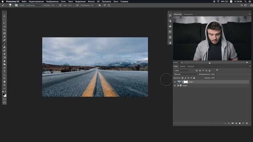
Task: Filter layers by type layers
Action: (x=203, y=71)
